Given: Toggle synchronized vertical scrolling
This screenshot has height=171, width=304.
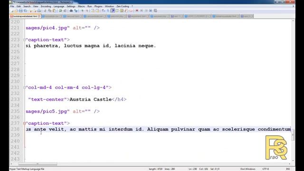Looking at the screenshot, I should (x=93, y=10).
